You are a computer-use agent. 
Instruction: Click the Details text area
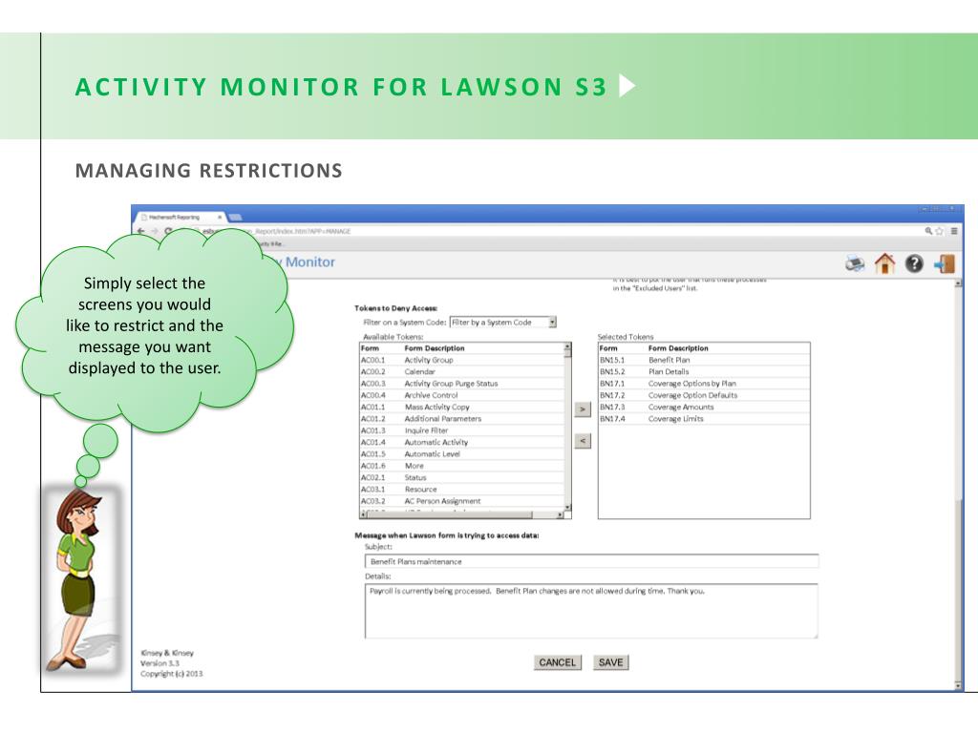(591, 612)
